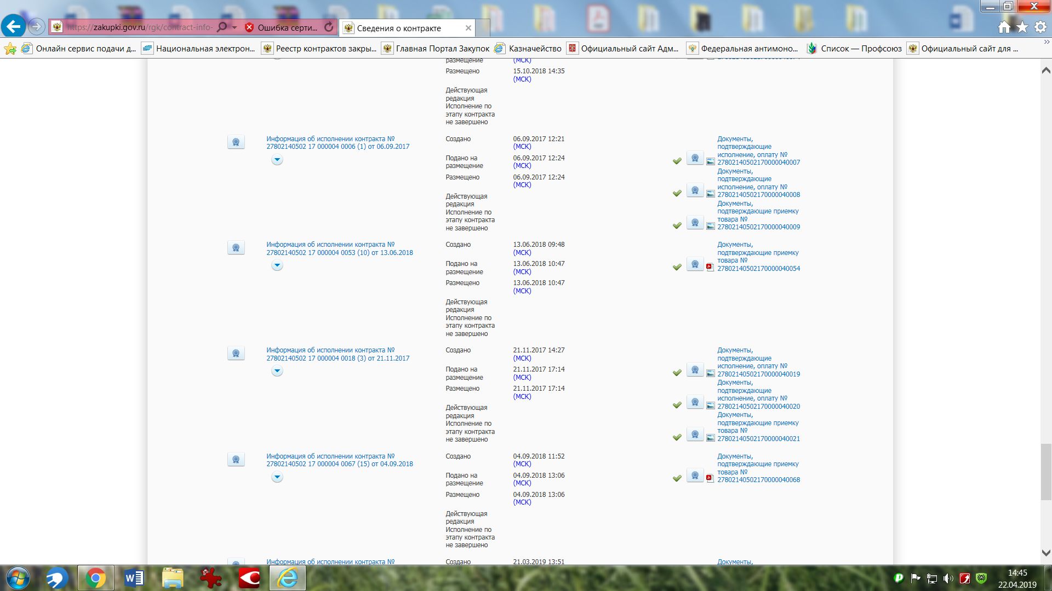Click green checkmark next to document 27802140502170000040008

tap(677, 193)
